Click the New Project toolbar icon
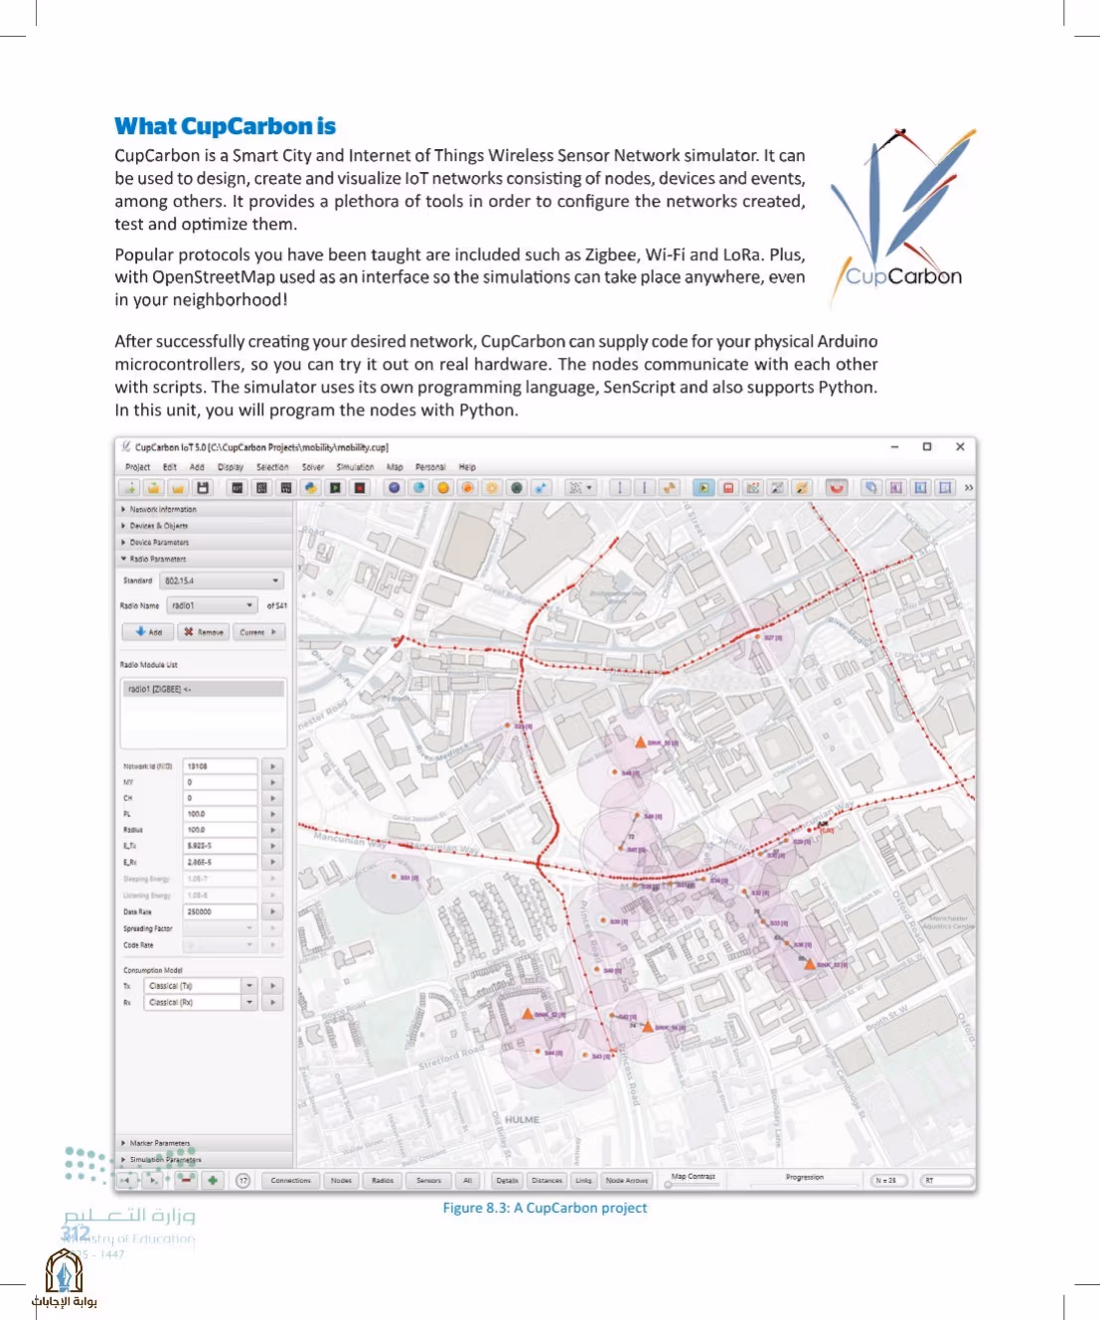This screenshot has width=1100, height=1320. click(129, 488)
